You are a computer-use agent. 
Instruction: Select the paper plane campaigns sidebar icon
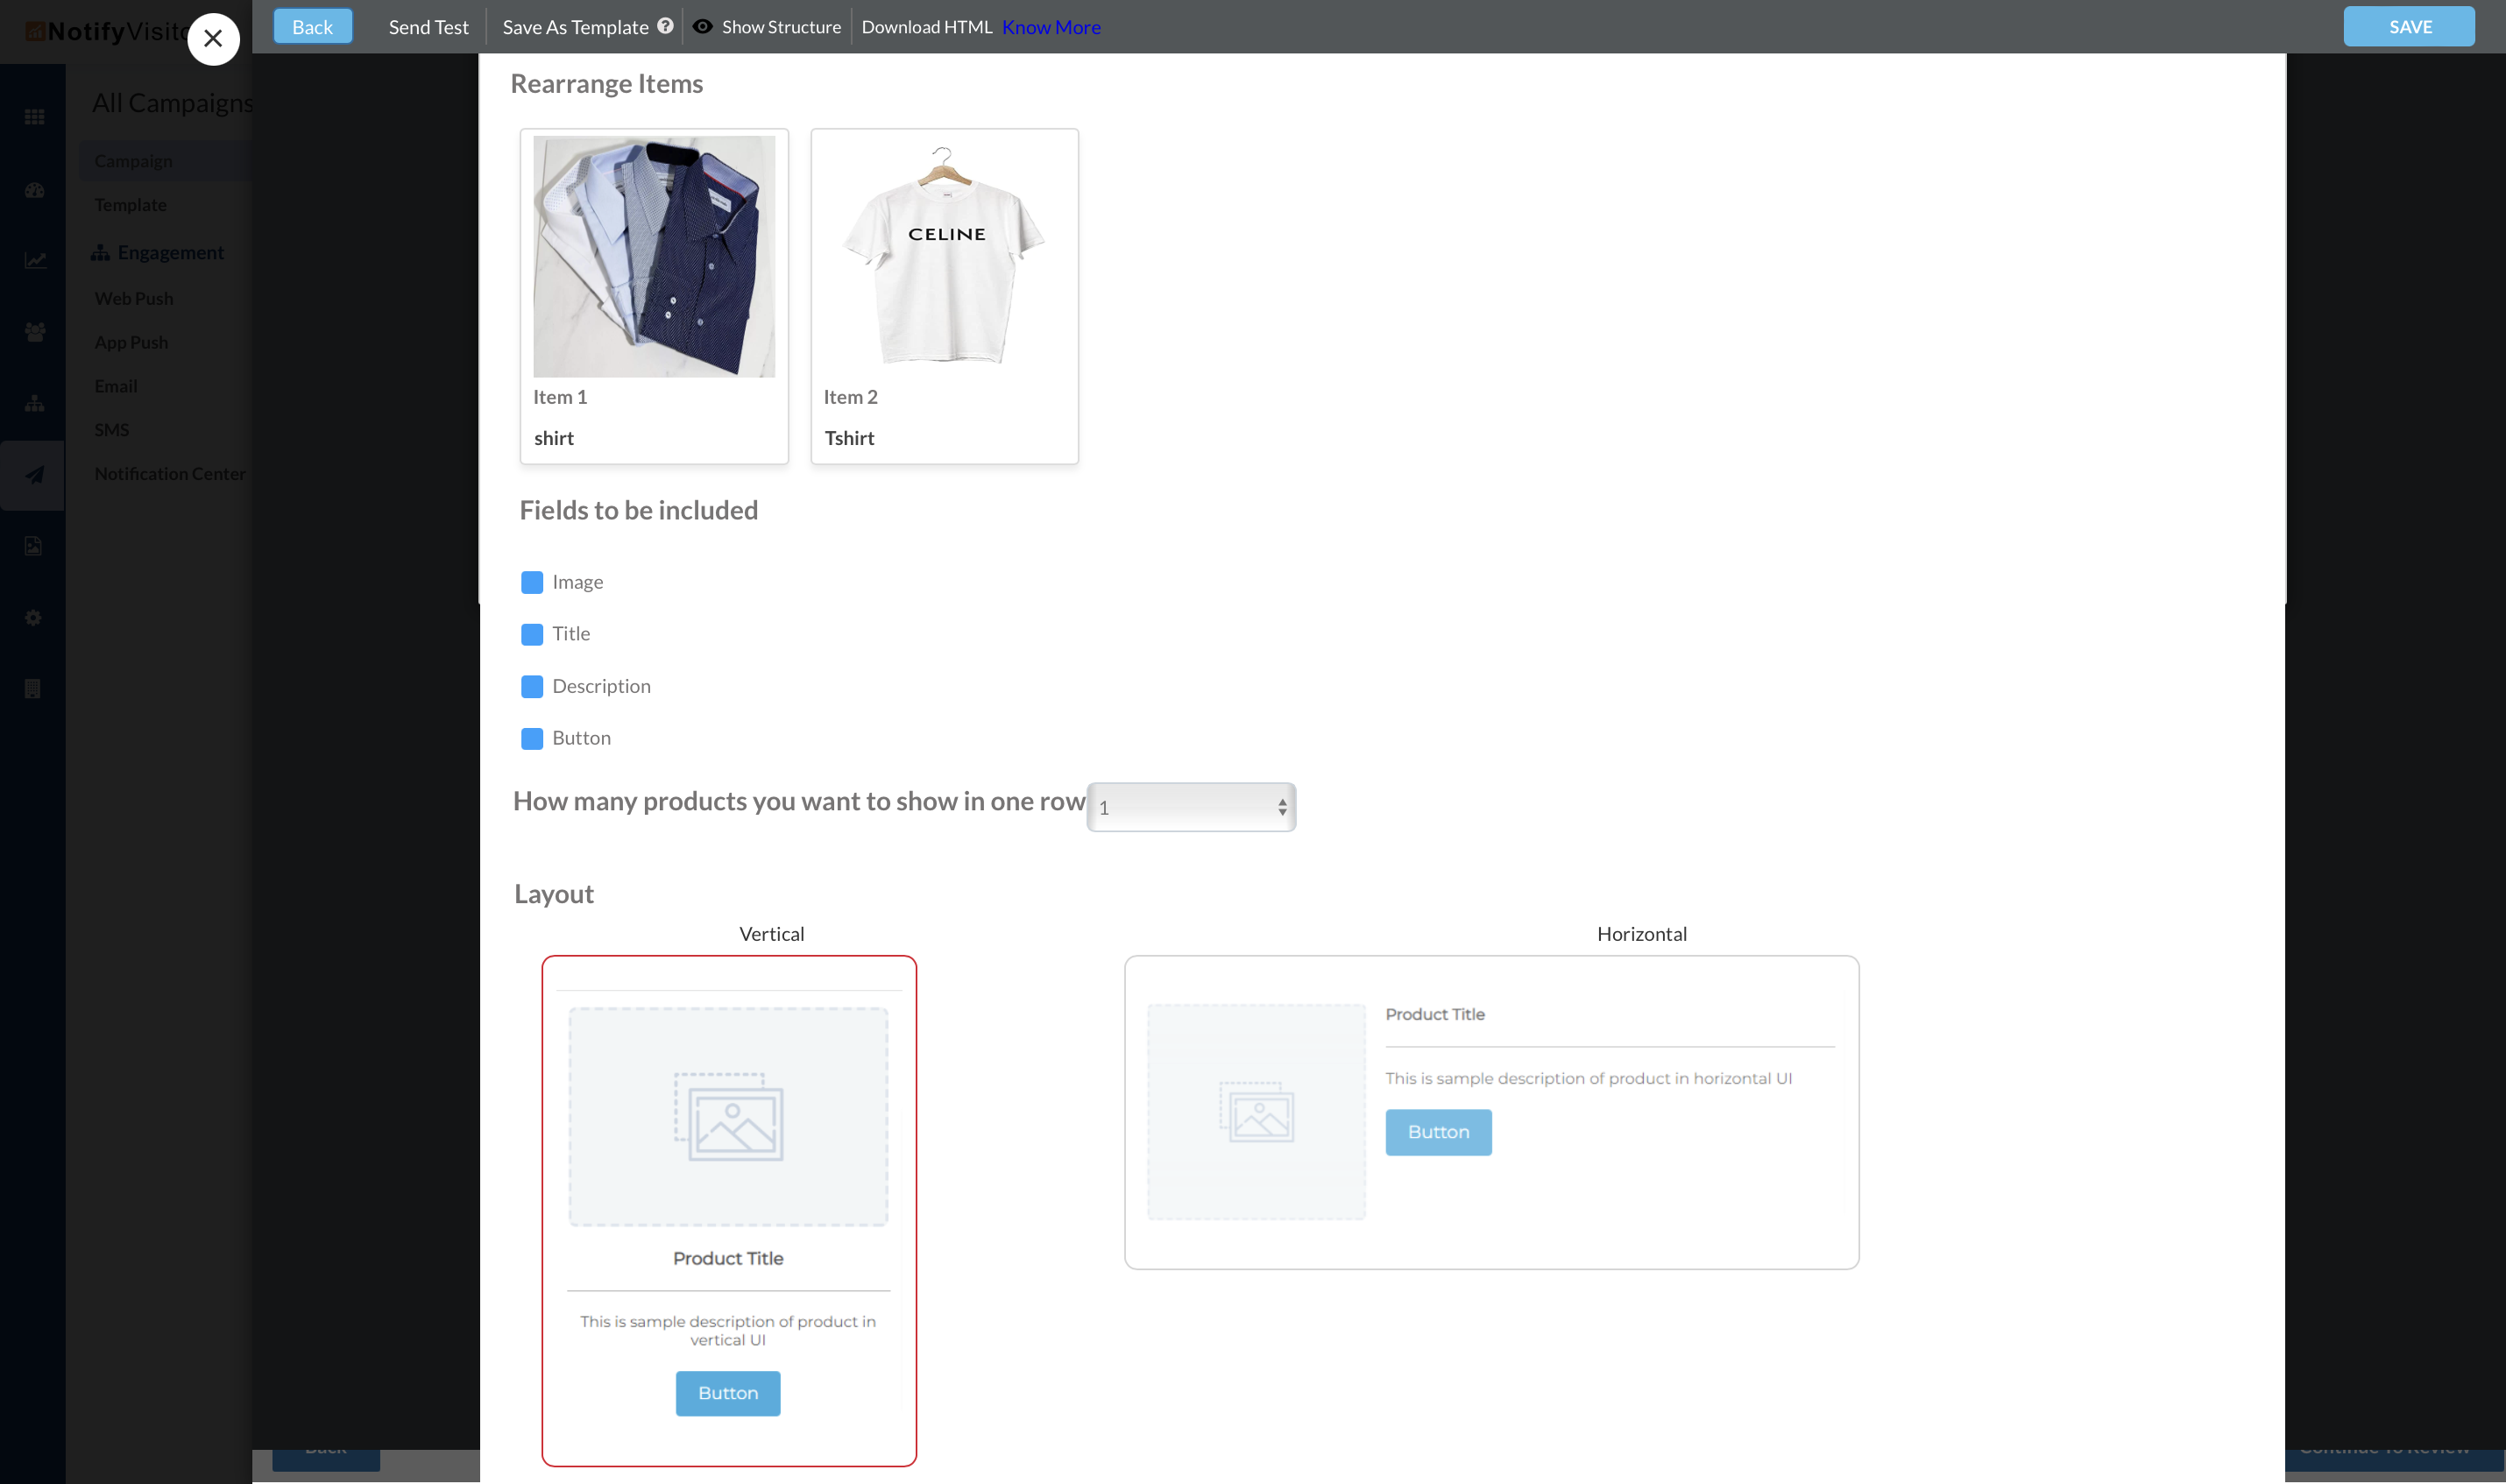pyautogui.click(x=34, y=475)
